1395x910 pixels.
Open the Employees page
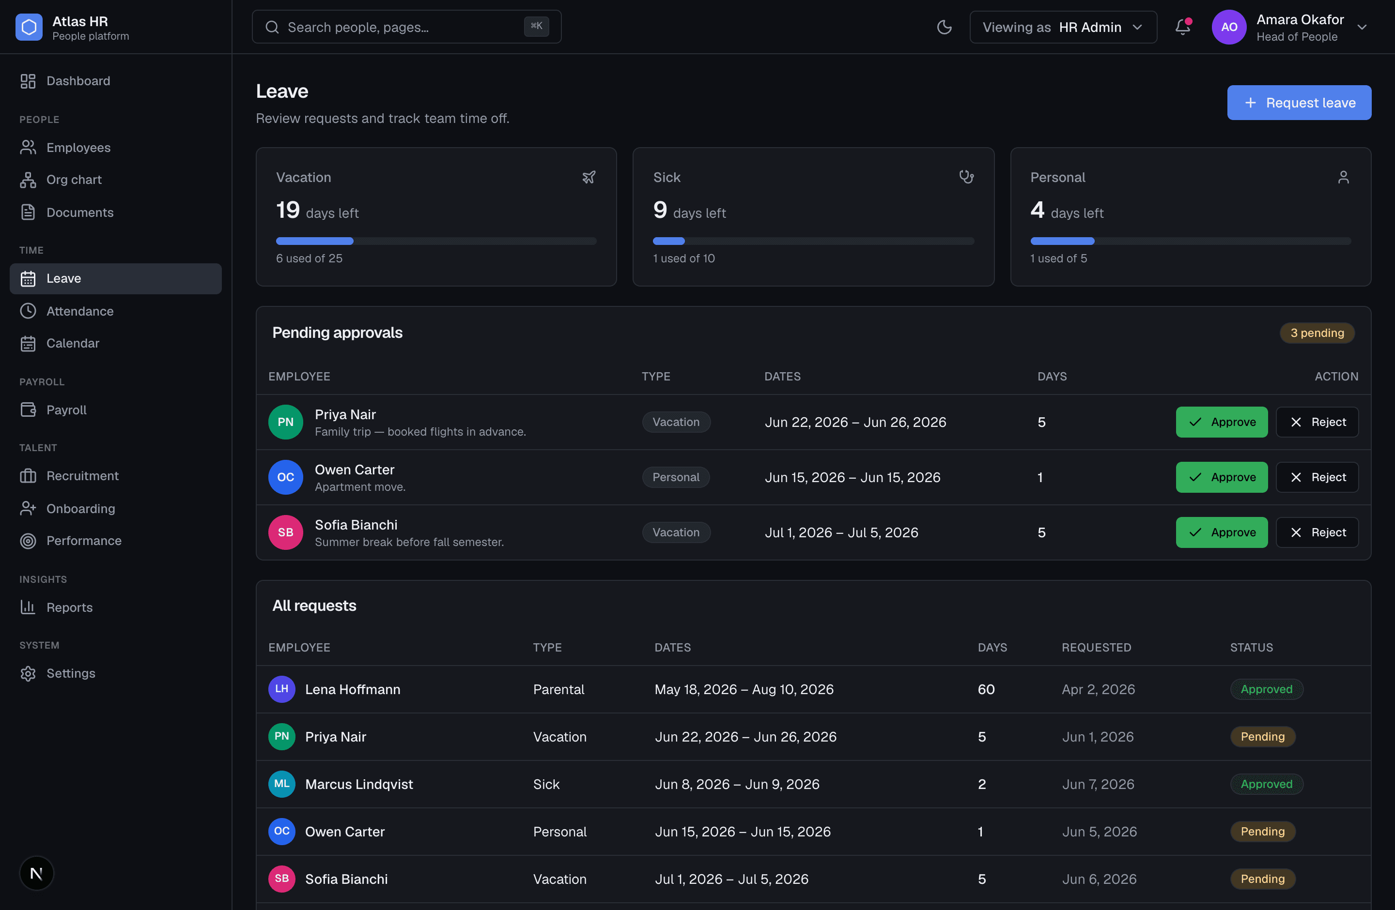(x=115, y=148)
